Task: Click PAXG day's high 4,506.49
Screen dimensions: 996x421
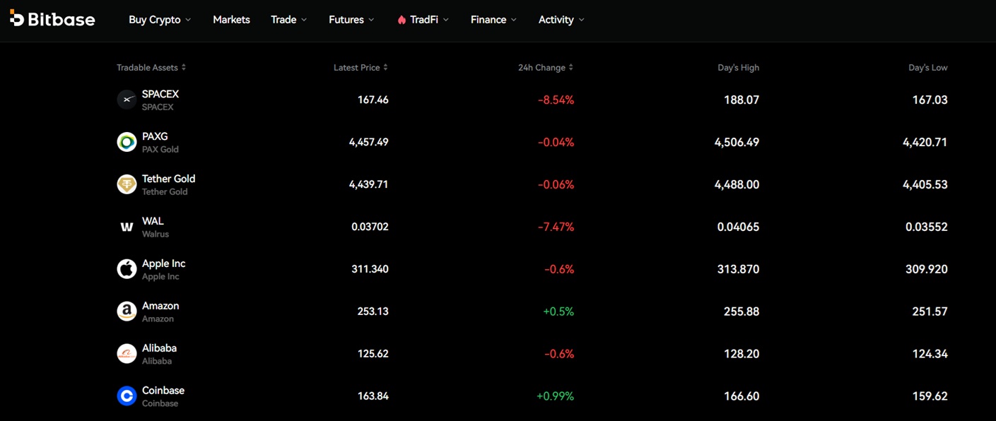Action: tap(737, 142)
